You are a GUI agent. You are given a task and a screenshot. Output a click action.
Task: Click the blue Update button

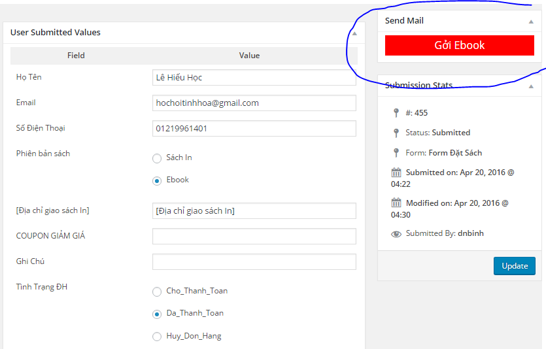[515, 266]
